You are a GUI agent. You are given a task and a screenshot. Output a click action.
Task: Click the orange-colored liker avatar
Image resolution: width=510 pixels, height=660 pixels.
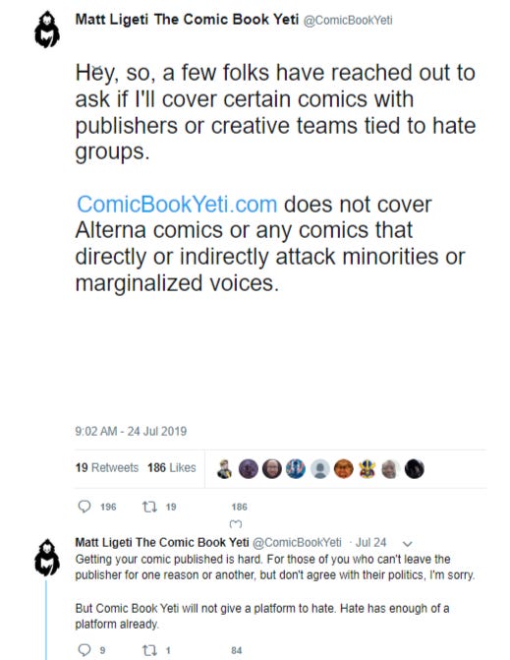point(344,469)
